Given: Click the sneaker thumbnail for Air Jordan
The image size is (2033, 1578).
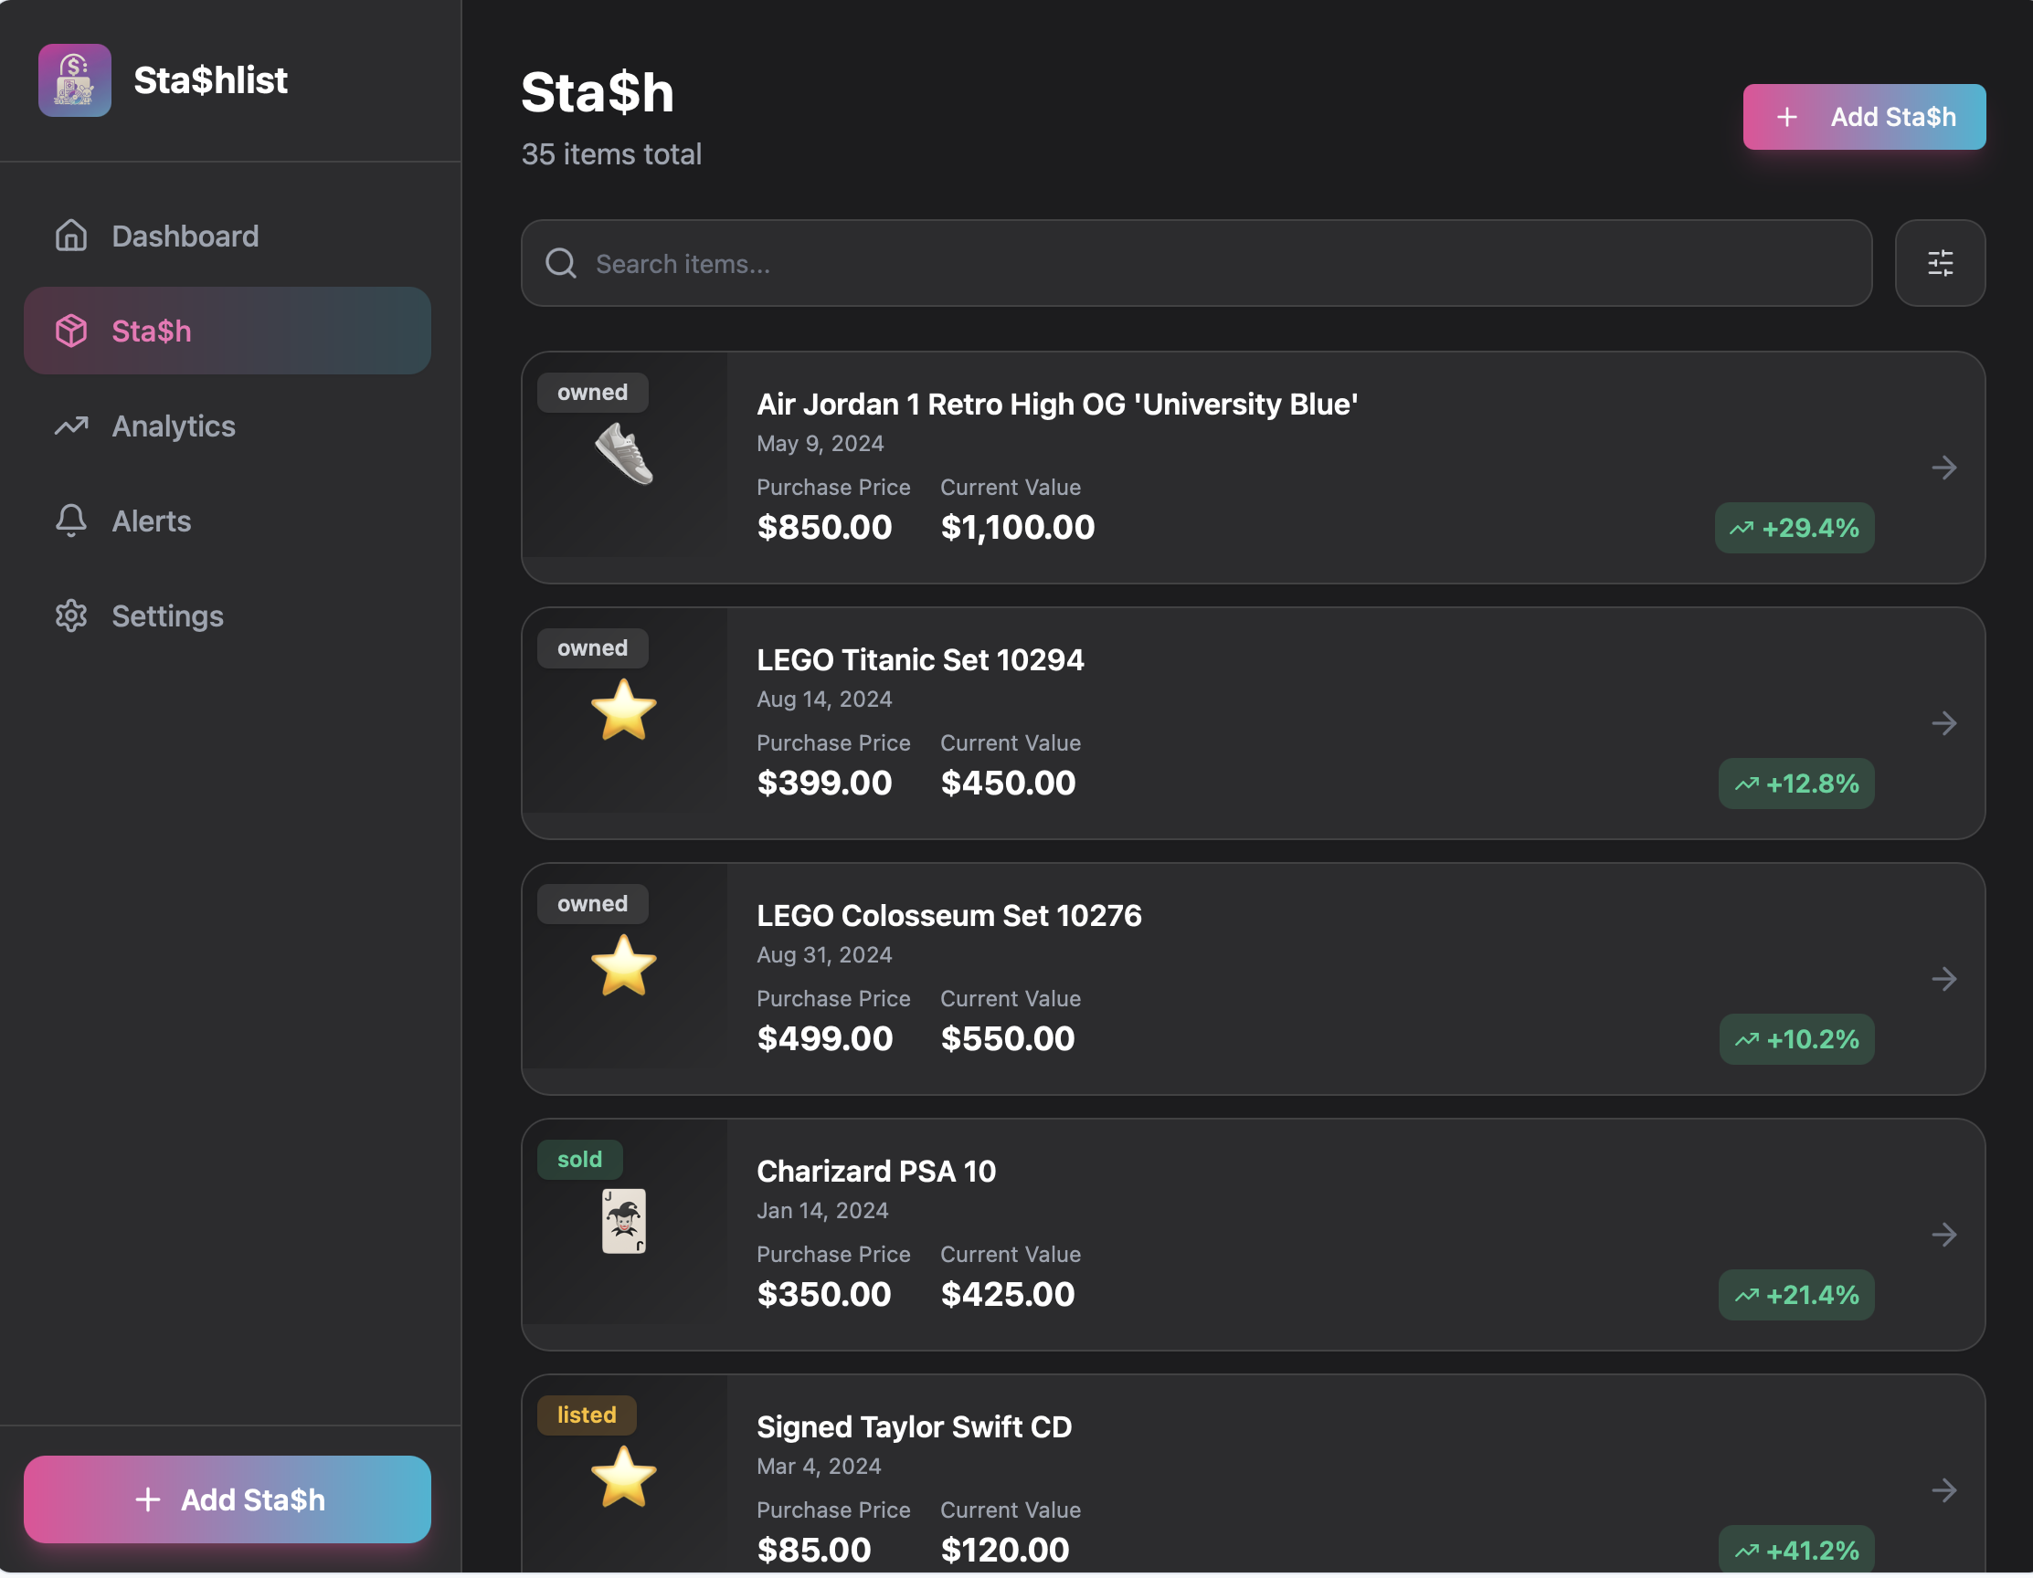Looking at the screenshot, I should click(624, 454).
